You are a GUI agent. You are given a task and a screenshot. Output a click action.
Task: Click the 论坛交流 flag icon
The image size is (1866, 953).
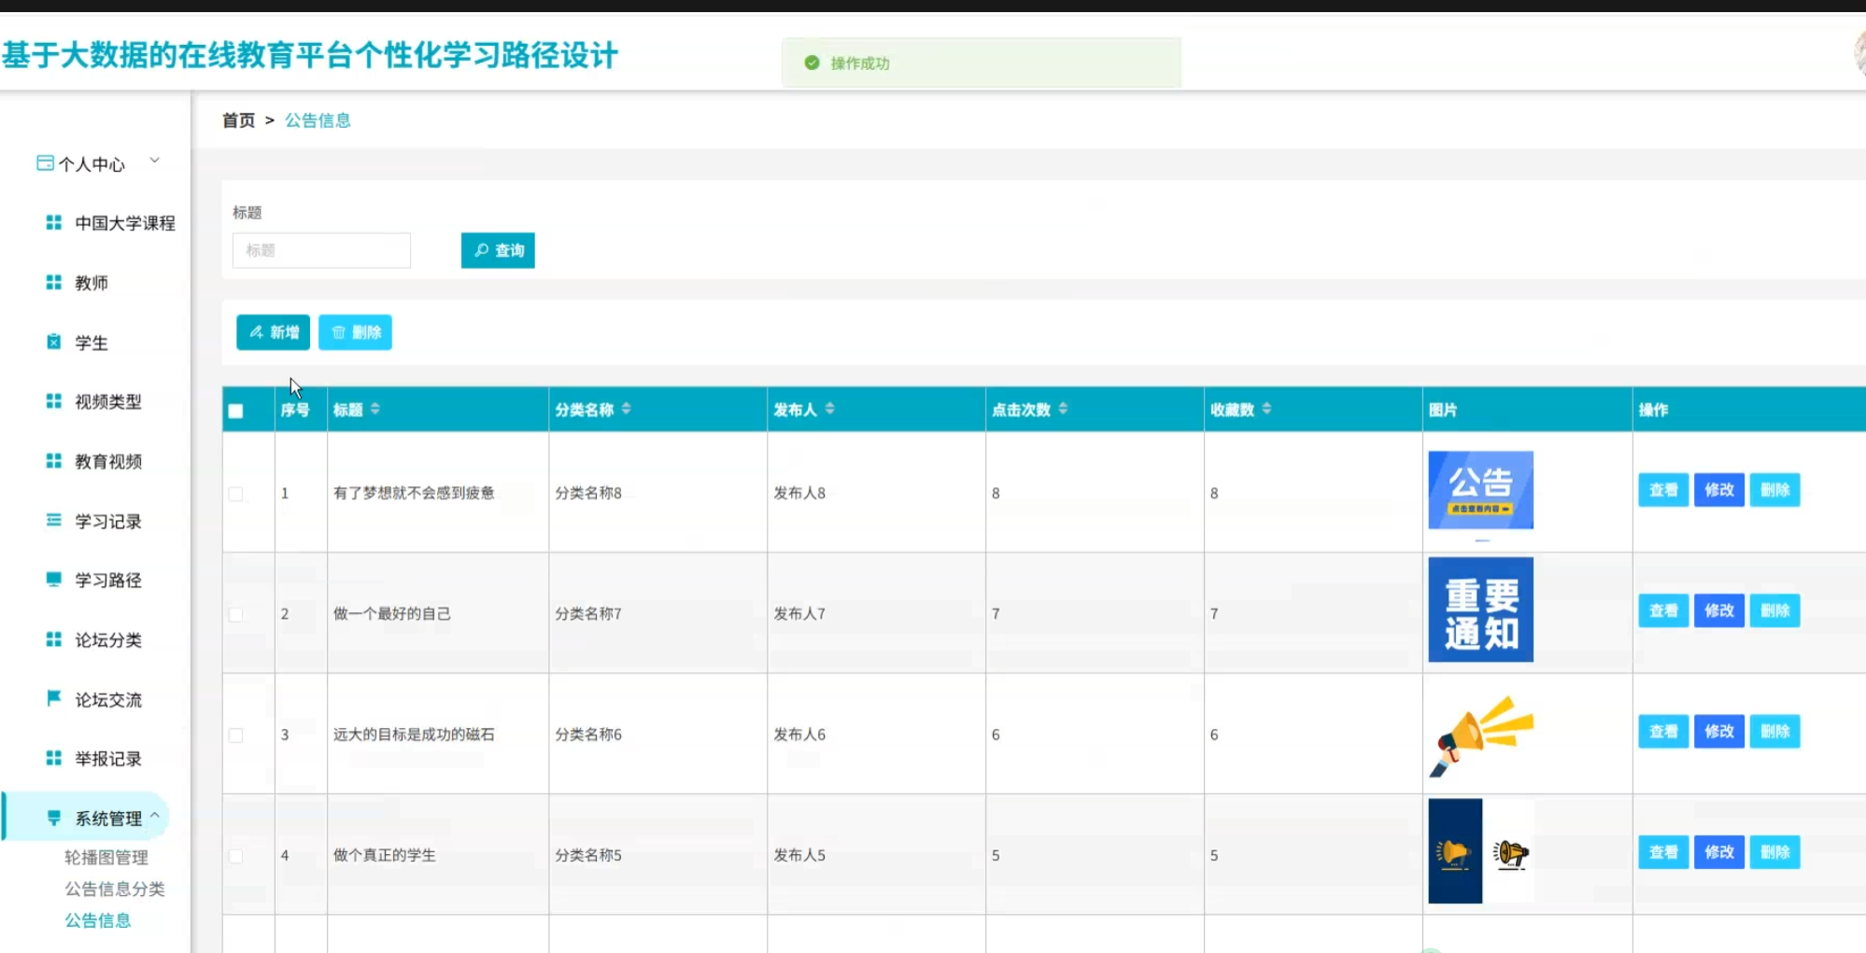(x=54, y=698)
